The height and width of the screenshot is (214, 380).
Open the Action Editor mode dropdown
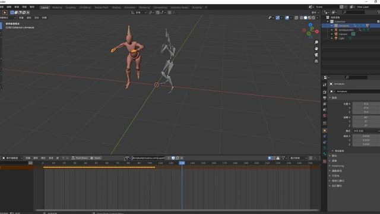point(12,158)
